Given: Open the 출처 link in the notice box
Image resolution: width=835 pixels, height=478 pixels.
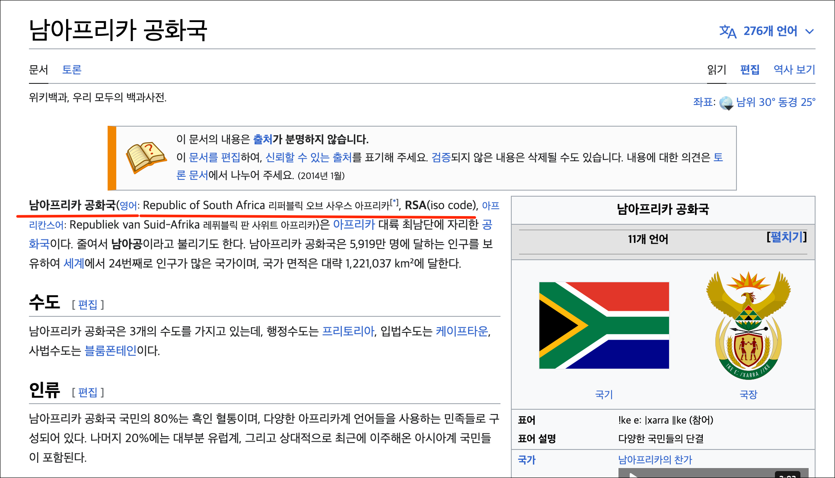Looking at the screenshot, I should click(263, 139).
